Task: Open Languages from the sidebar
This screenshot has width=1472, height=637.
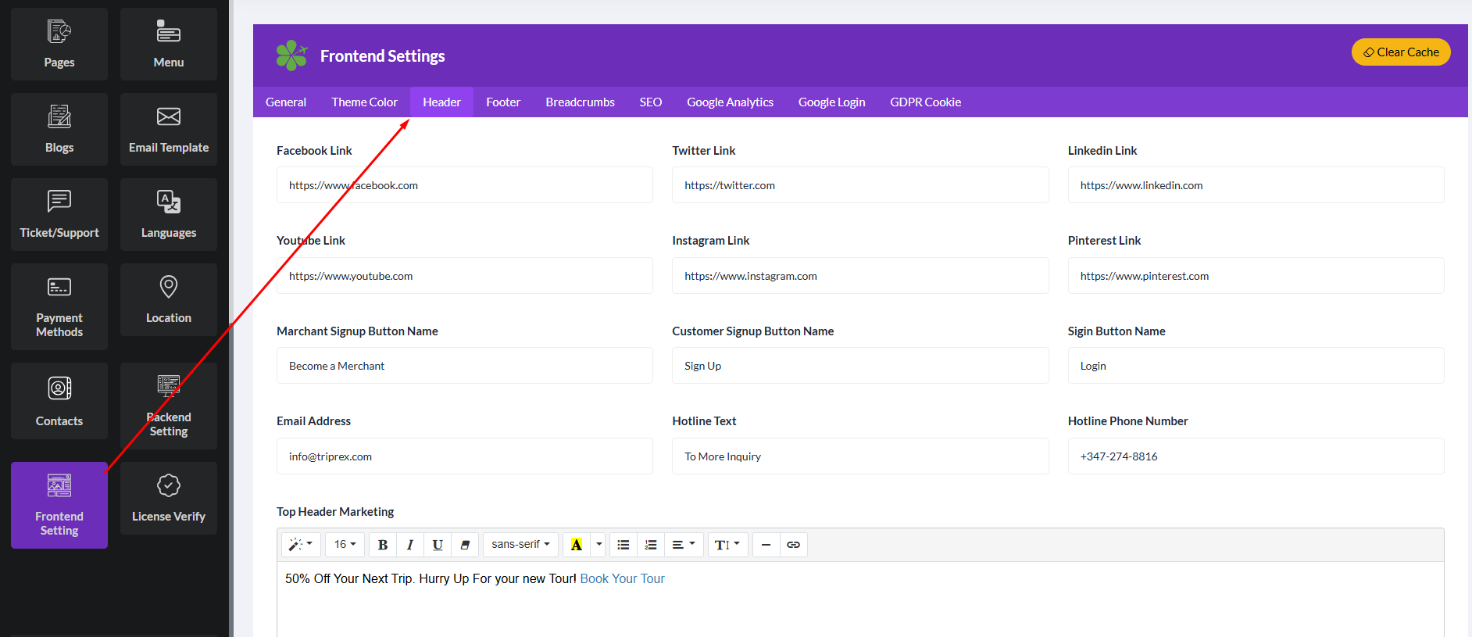Action: click(169, 214)
